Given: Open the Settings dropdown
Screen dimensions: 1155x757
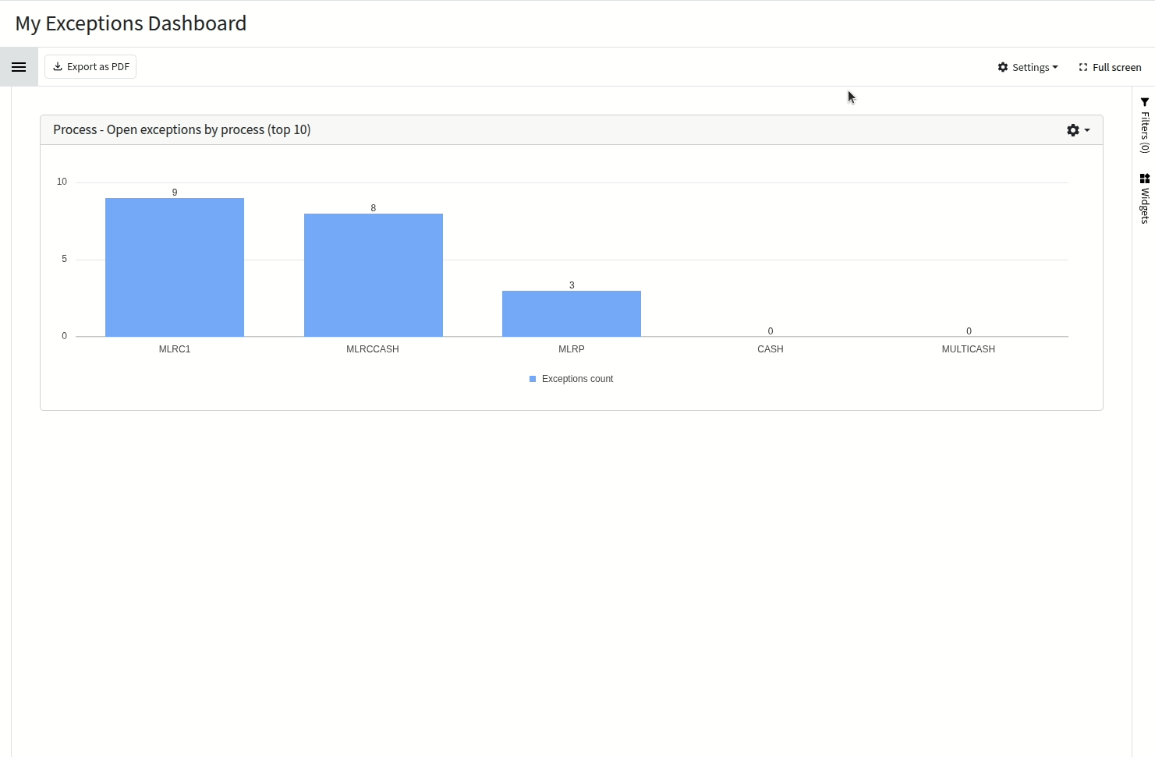Looking at the screenshot, I should coord(1028,67).
